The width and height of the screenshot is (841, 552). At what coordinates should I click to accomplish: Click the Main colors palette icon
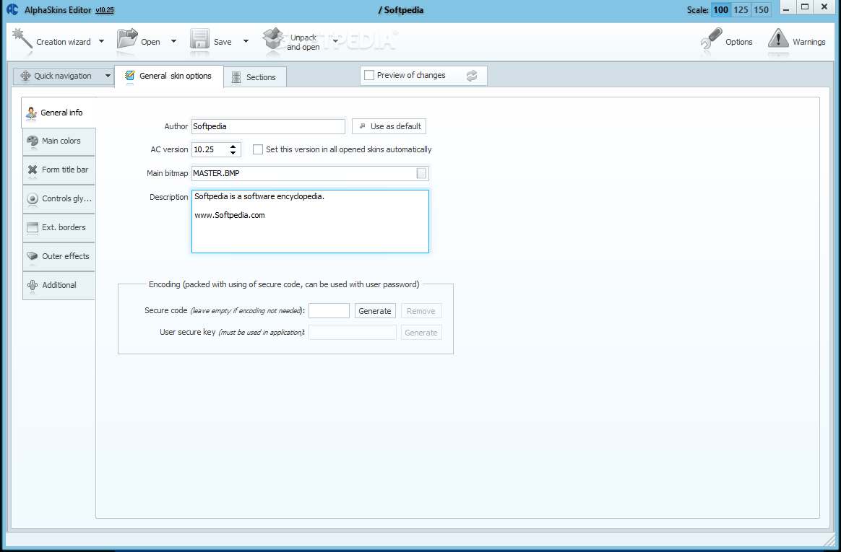click(33, 141)
